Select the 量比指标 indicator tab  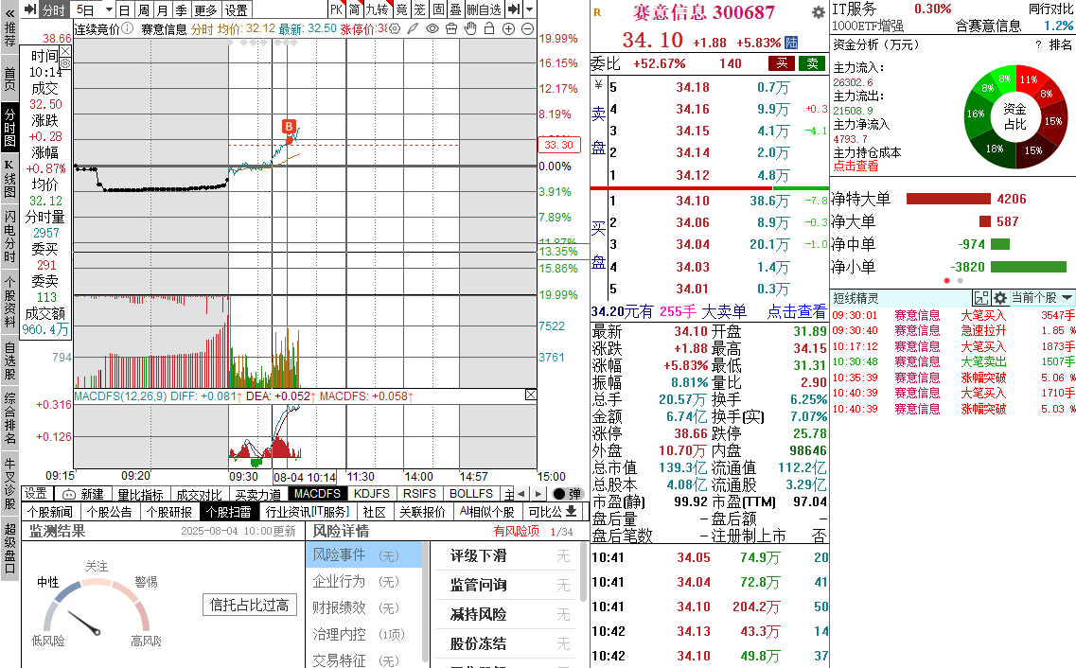[x=140, y=494]
